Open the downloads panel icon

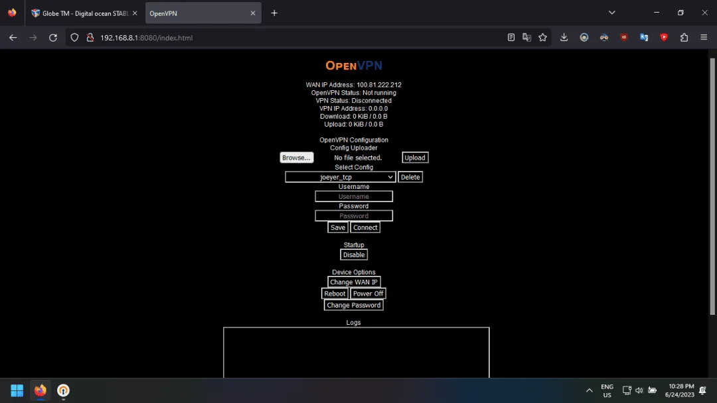pos(564,37)
